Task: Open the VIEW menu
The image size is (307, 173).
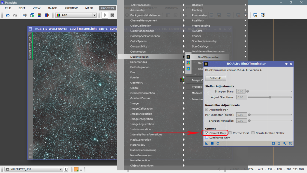Action: (x=36, y=8)
